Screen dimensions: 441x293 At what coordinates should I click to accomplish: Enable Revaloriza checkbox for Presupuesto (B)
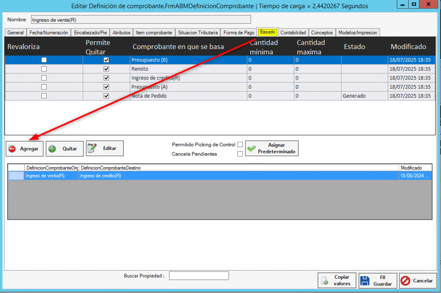coord(44,60)
